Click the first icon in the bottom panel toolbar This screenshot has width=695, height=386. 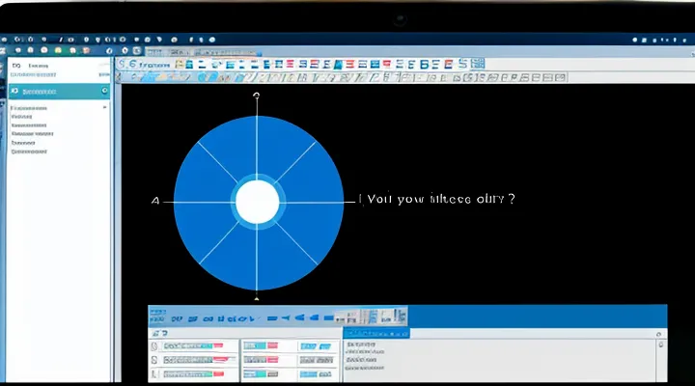[x=156, y=317]
